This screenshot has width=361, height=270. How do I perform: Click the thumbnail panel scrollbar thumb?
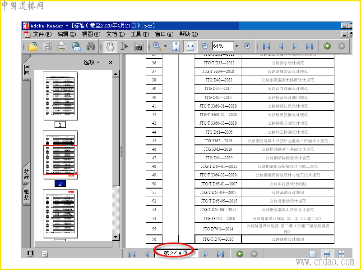(x=116, y=132)
